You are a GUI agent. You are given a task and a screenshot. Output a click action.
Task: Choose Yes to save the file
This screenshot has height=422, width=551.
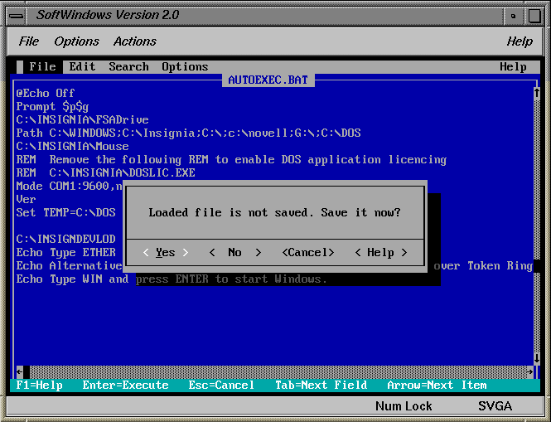coord(166,253)
